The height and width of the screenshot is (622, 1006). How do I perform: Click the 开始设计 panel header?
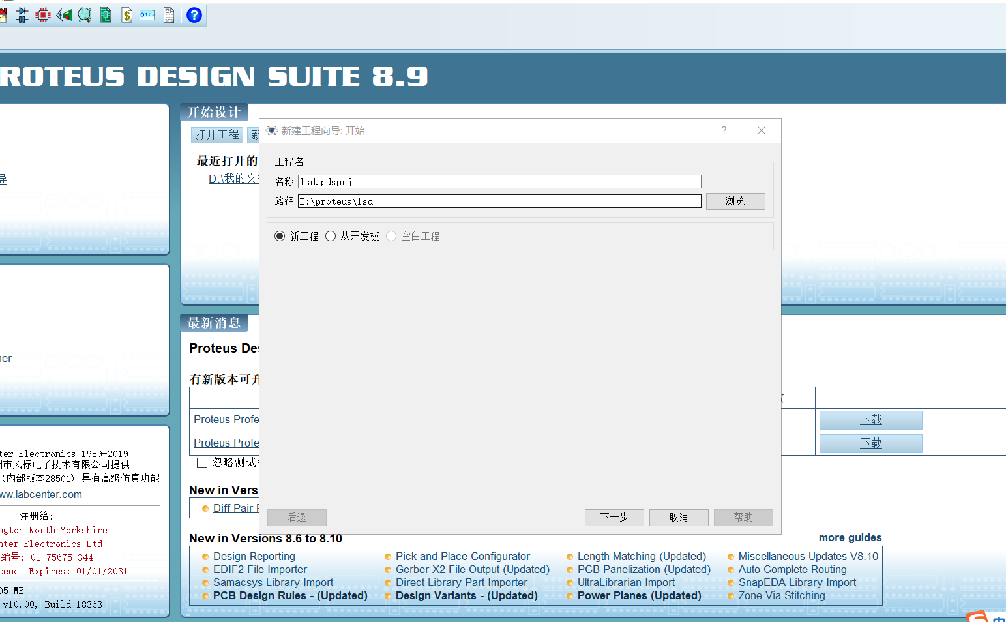click(214, 112)
